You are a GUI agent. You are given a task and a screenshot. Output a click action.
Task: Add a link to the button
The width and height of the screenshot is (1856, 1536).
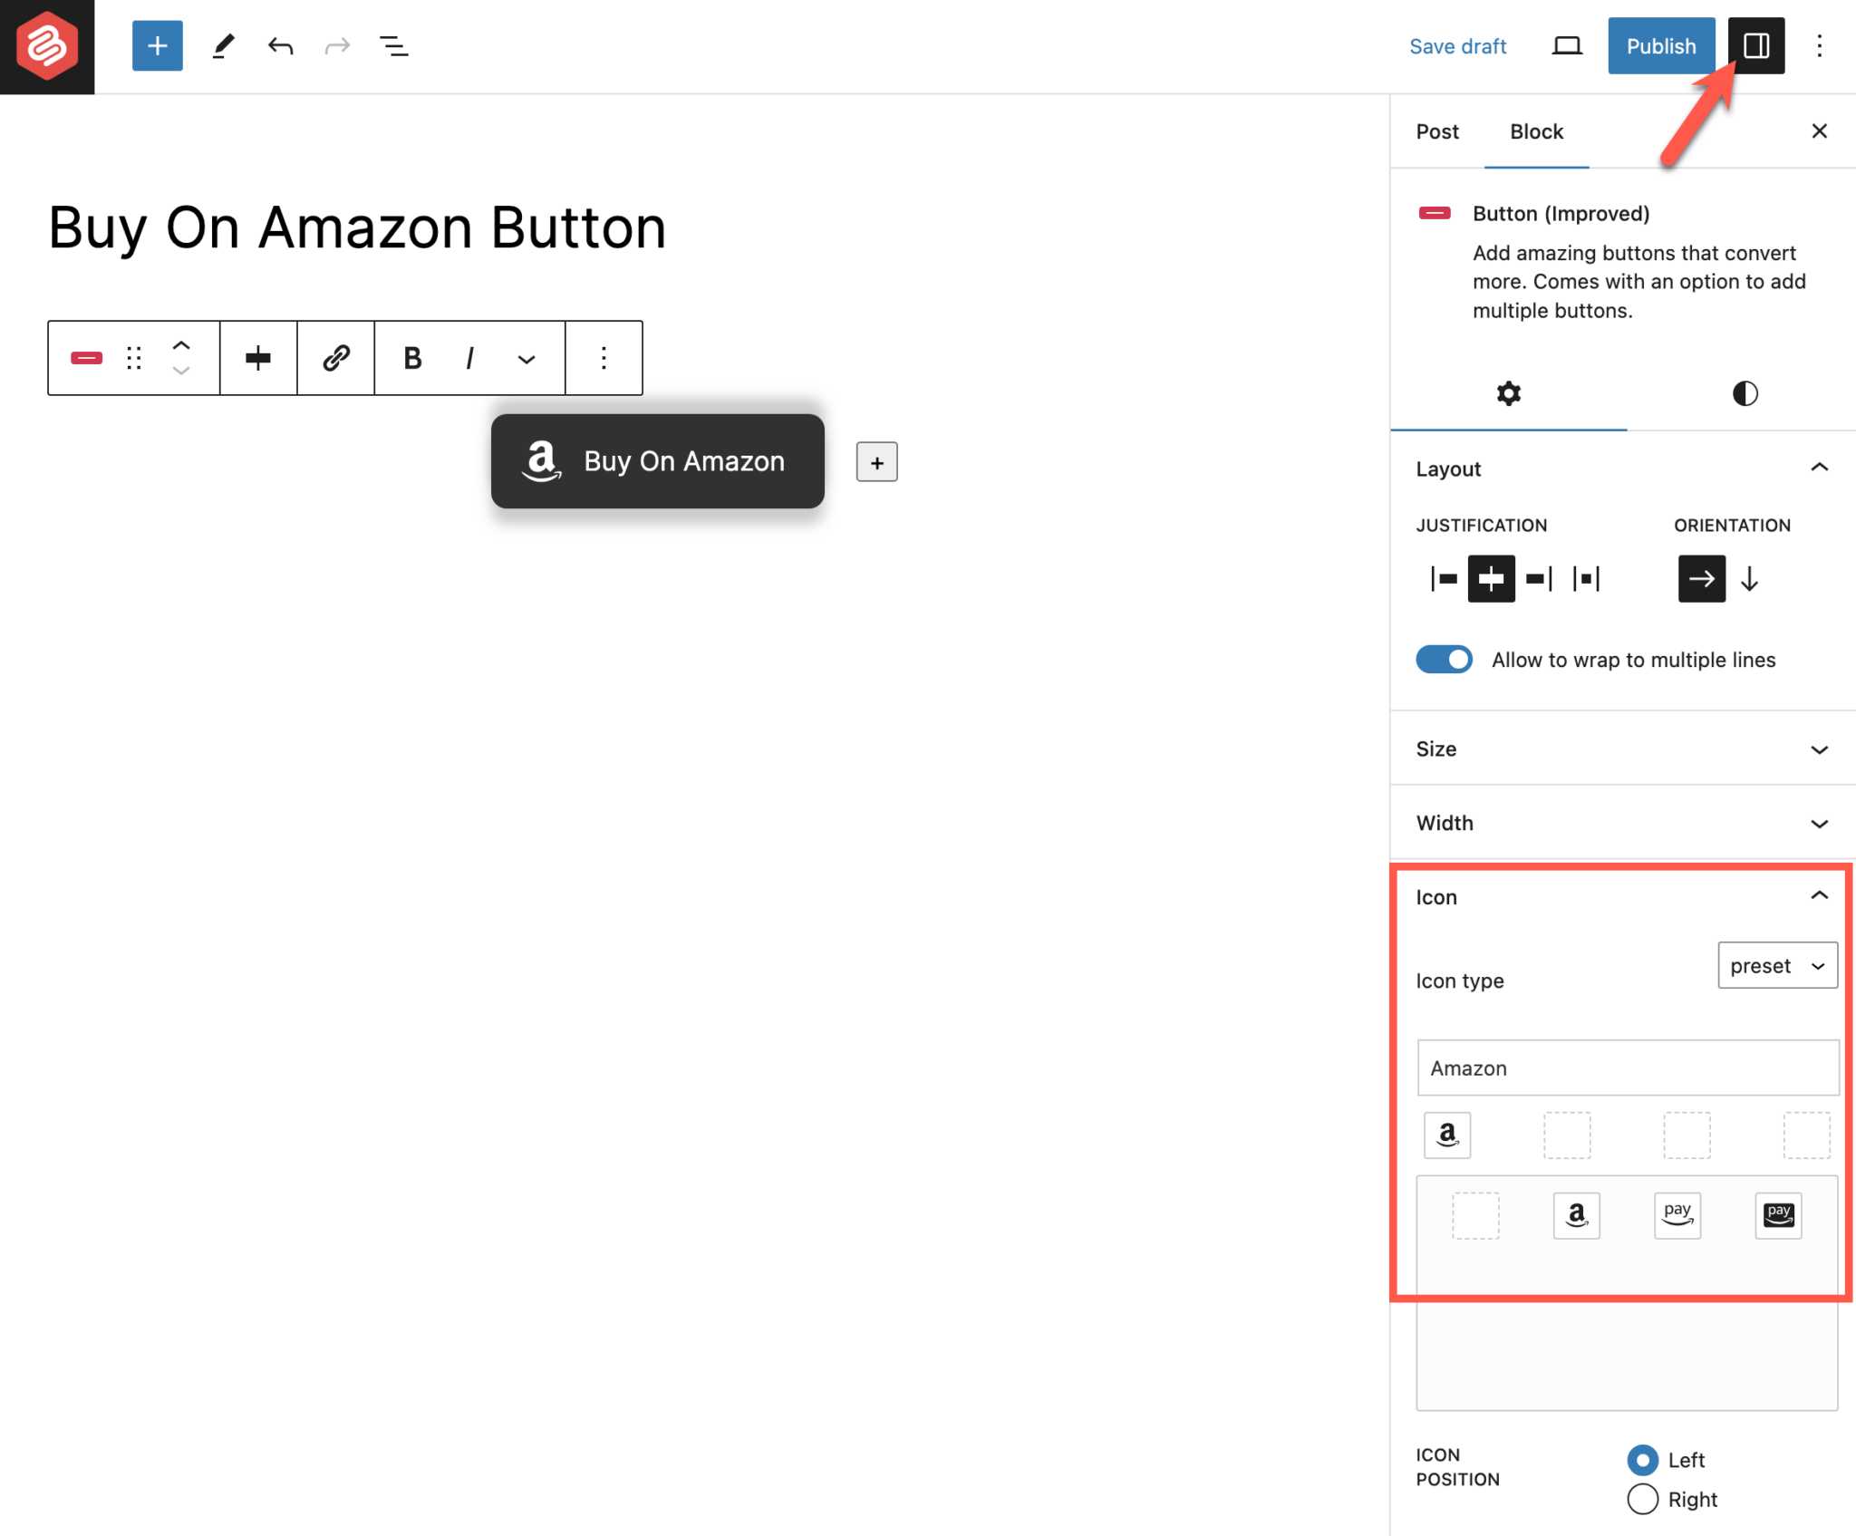(334, 358)
